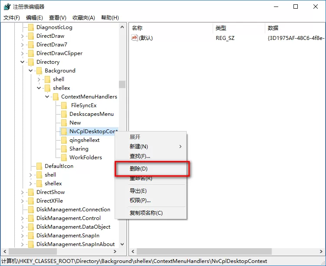Click the DirectXFile folder icon

(31, 201)
